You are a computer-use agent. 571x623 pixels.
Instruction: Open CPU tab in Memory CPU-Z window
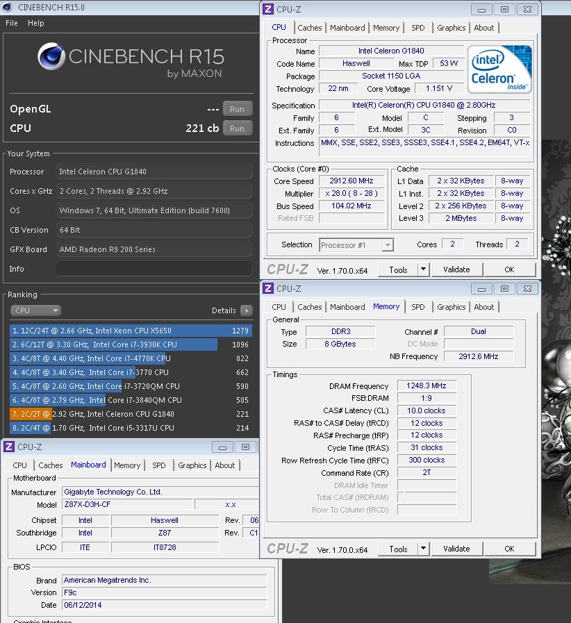click(279, 307)
